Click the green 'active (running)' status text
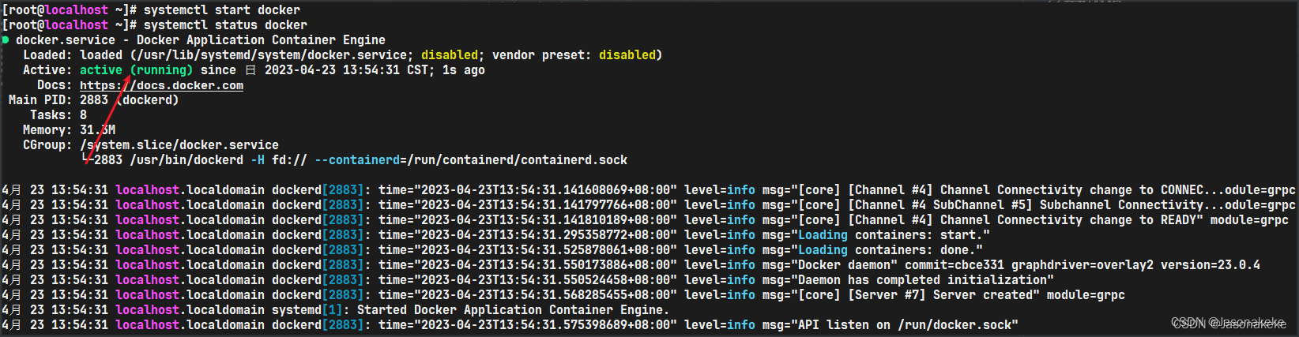 [136, 70]
